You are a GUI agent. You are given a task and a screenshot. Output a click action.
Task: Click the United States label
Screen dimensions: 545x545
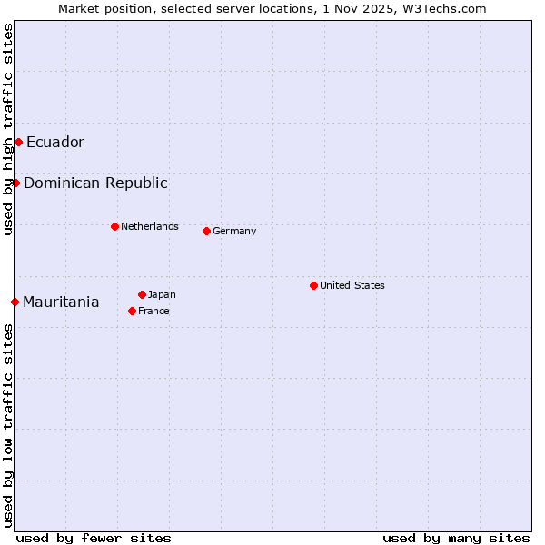352,285
